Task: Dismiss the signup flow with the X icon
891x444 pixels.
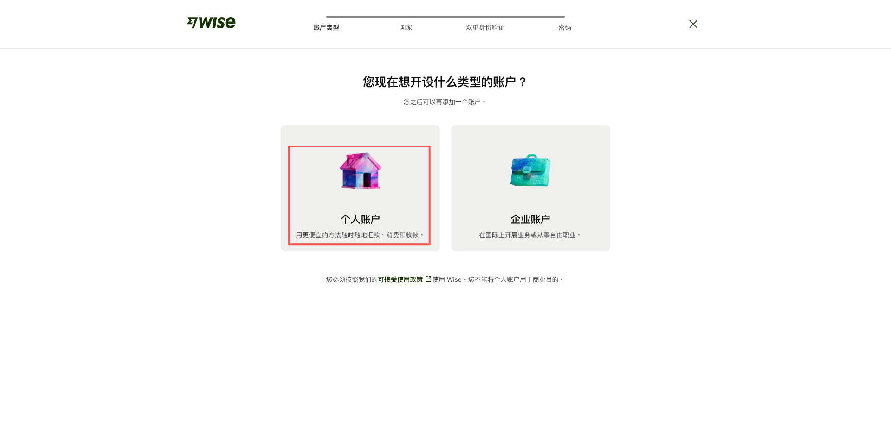Action: click(693, 24)
